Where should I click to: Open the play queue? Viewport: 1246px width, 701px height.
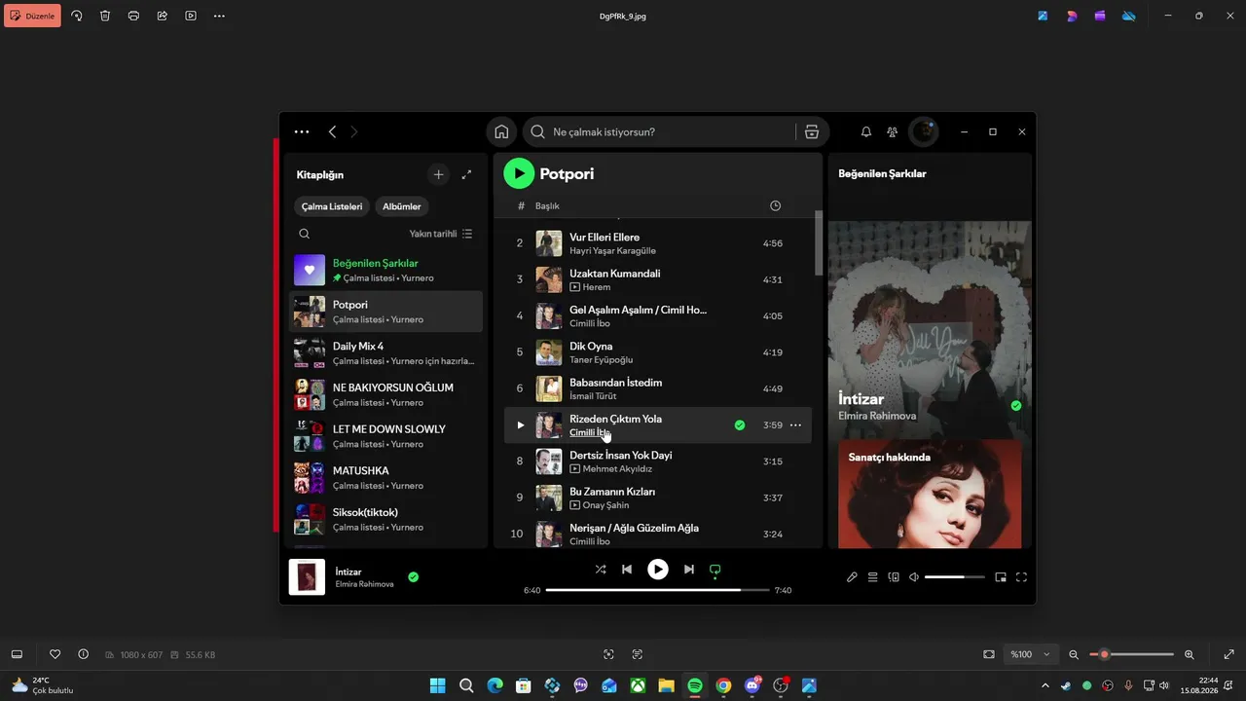pos(873,577)
